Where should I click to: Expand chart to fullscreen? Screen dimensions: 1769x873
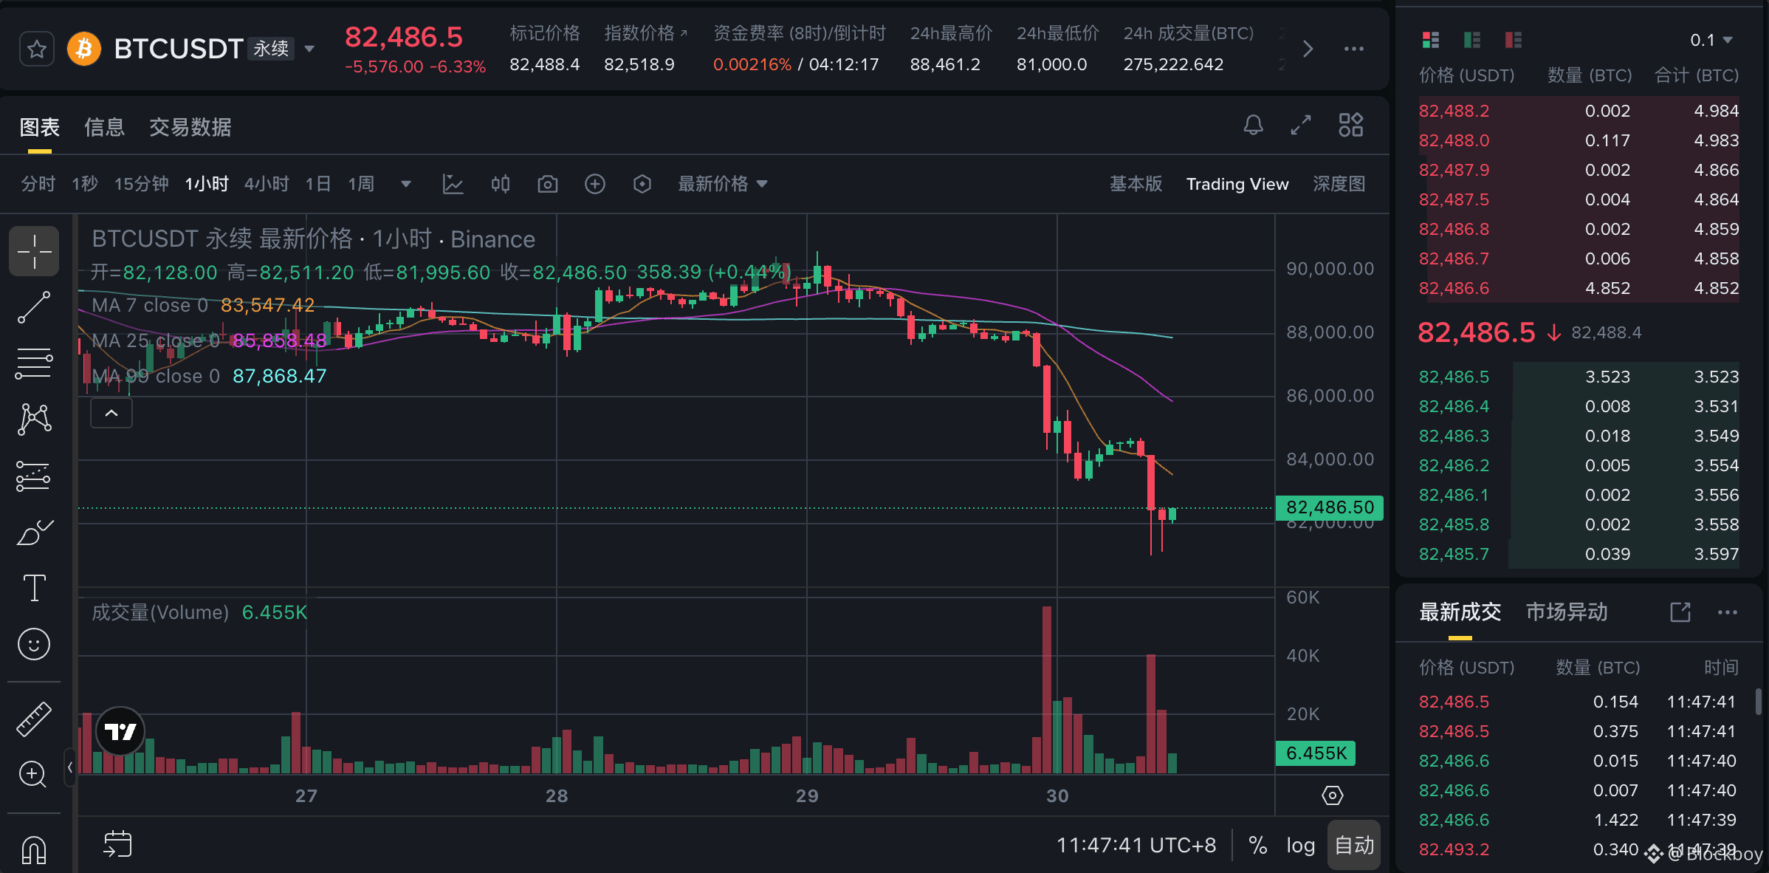coord(1301,125)
